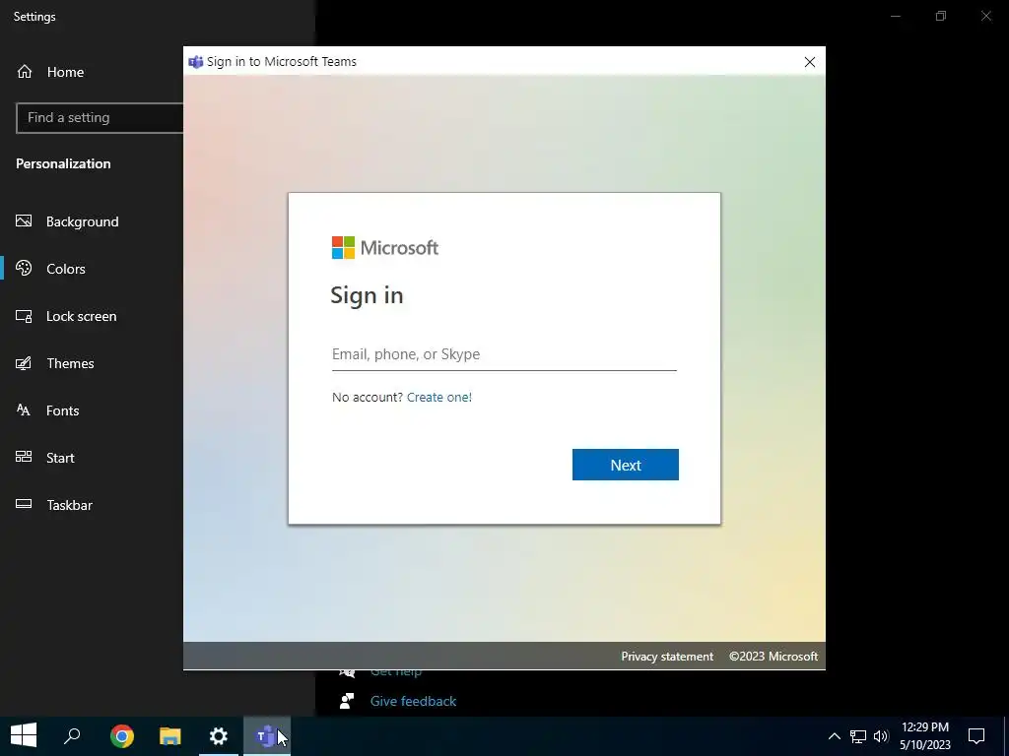Click the Teams icon in dialog title bar

(x=196, y=62)
